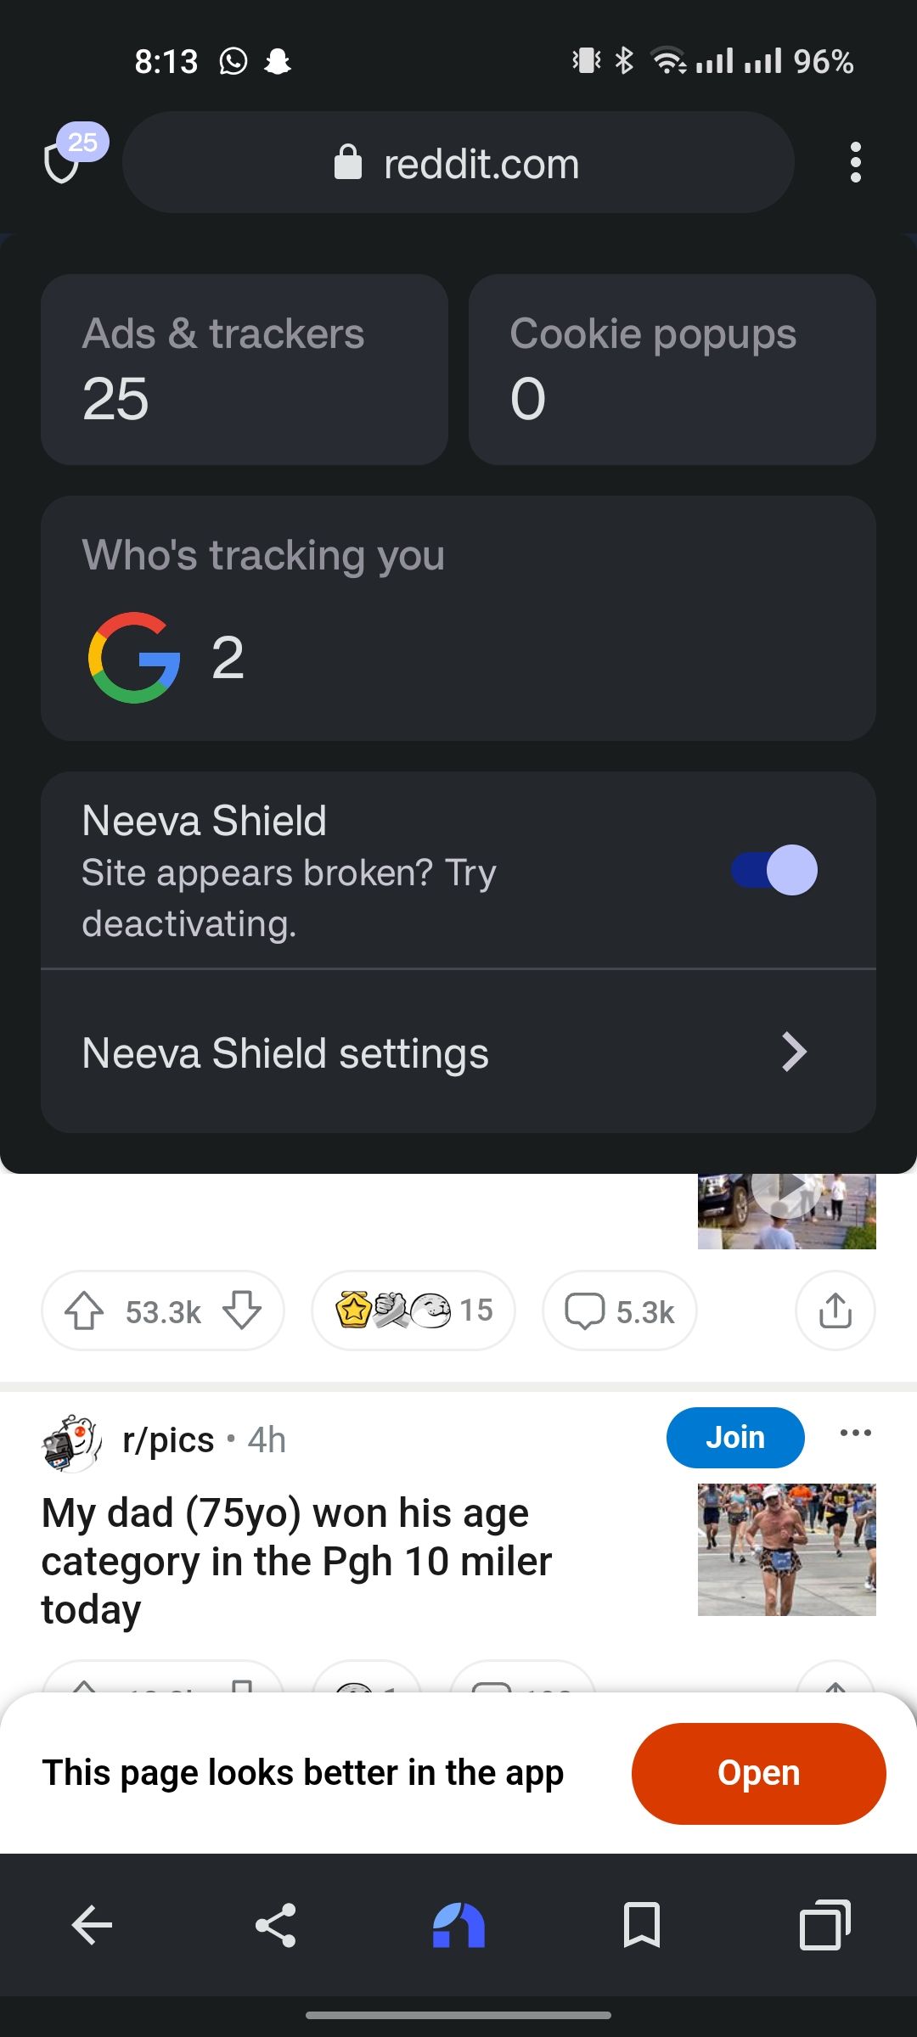Open the Ads & trackers card
The width and height of the screenshot is (917, 2037).
[x=245, y=369]
